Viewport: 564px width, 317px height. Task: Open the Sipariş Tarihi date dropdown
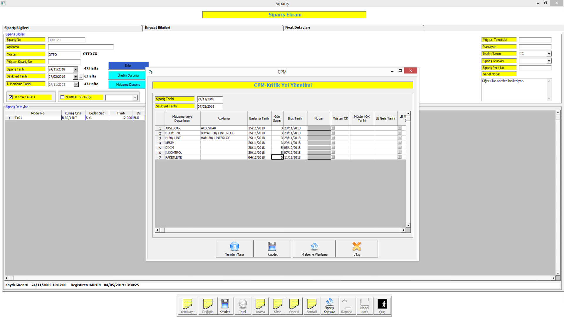click(75, 70)
